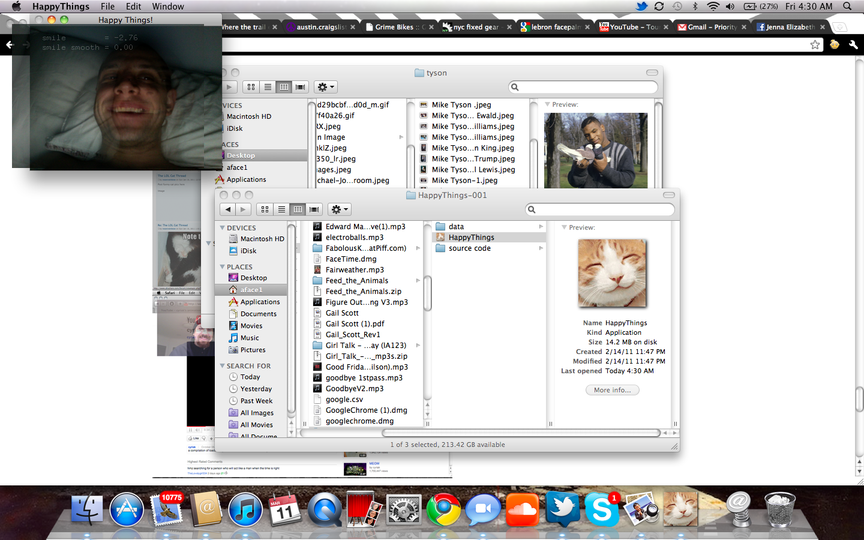Image resolution: width=864 pixels, height=540 pixels.
Task: Open System Preferences gear dock icon
Action: coord(404,510)
